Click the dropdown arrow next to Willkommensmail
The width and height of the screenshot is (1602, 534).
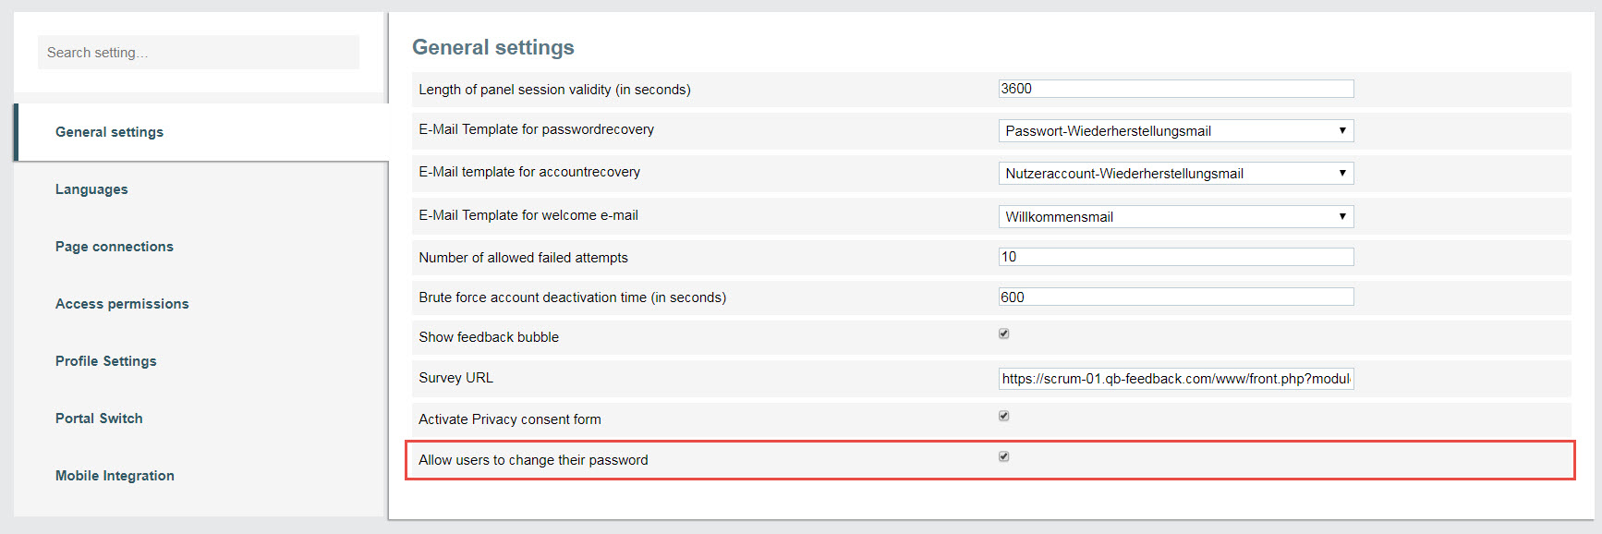click(x=1342, y=216)
